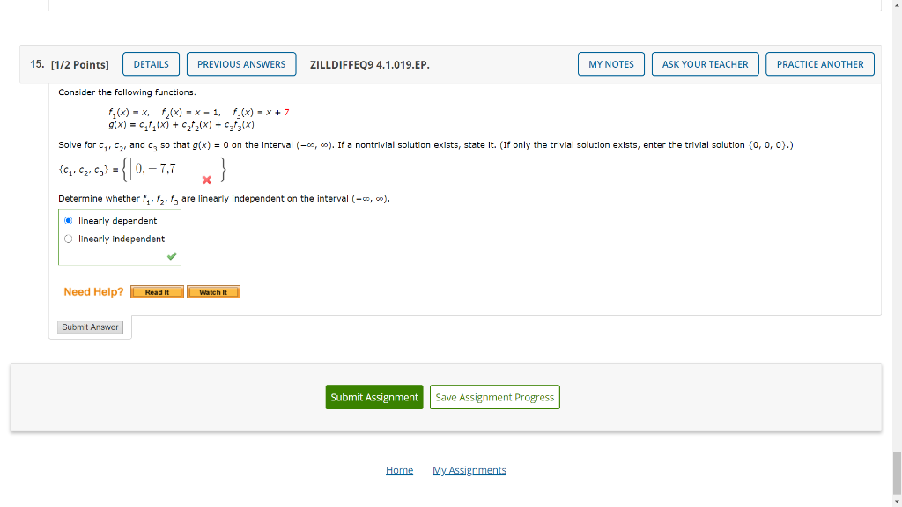
Task: Click the red X incorrect-answer icon
Action: tap(206, 180)
